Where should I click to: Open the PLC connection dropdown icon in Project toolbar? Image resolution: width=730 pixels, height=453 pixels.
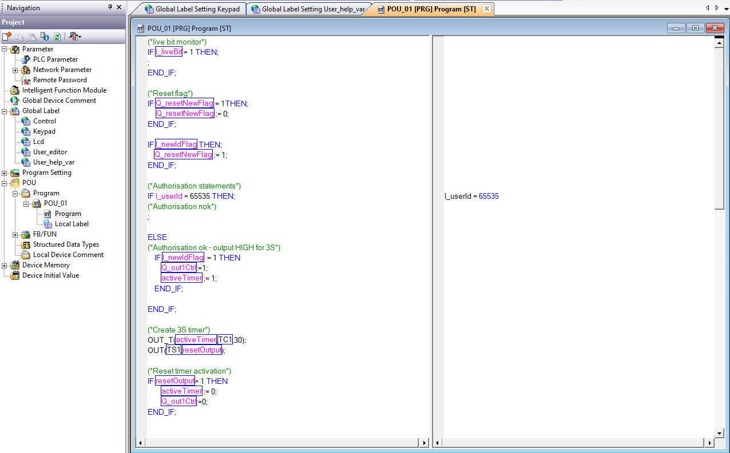75,37
